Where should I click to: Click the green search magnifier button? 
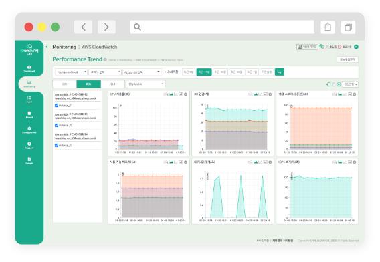[x=280, y=72]
